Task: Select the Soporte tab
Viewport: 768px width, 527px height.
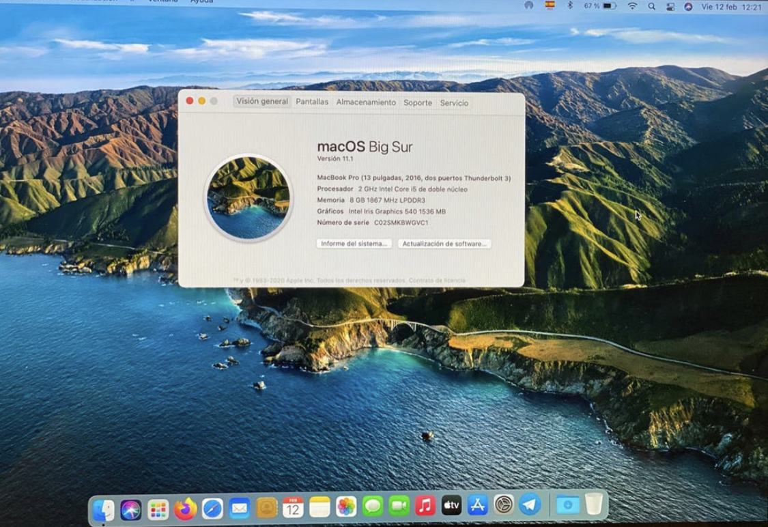Action: point(418,103)
